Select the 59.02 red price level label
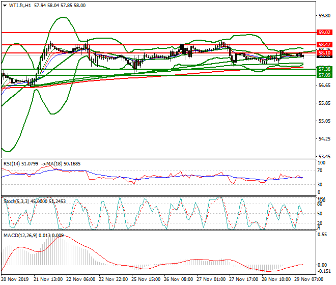 click(324, 33)
